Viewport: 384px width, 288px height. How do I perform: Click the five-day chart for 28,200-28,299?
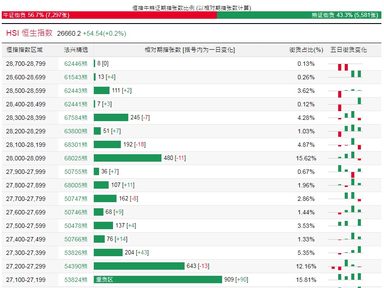point(345,131)
